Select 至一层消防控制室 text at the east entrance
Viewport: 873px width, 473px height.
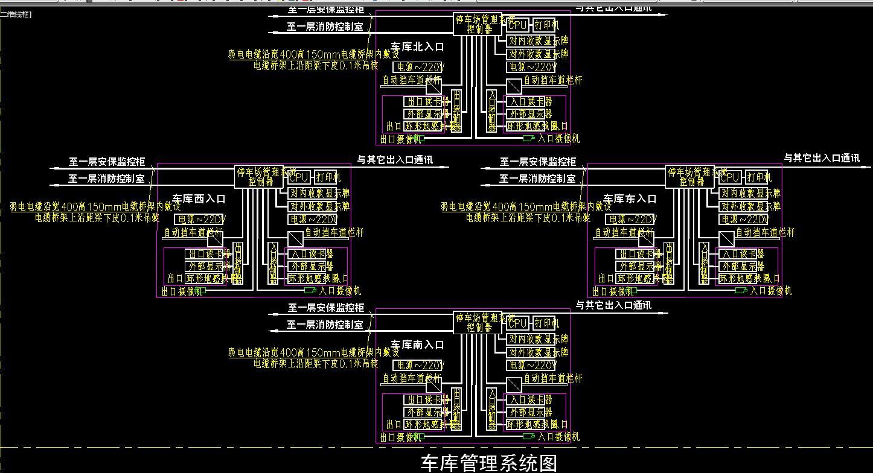538,179
